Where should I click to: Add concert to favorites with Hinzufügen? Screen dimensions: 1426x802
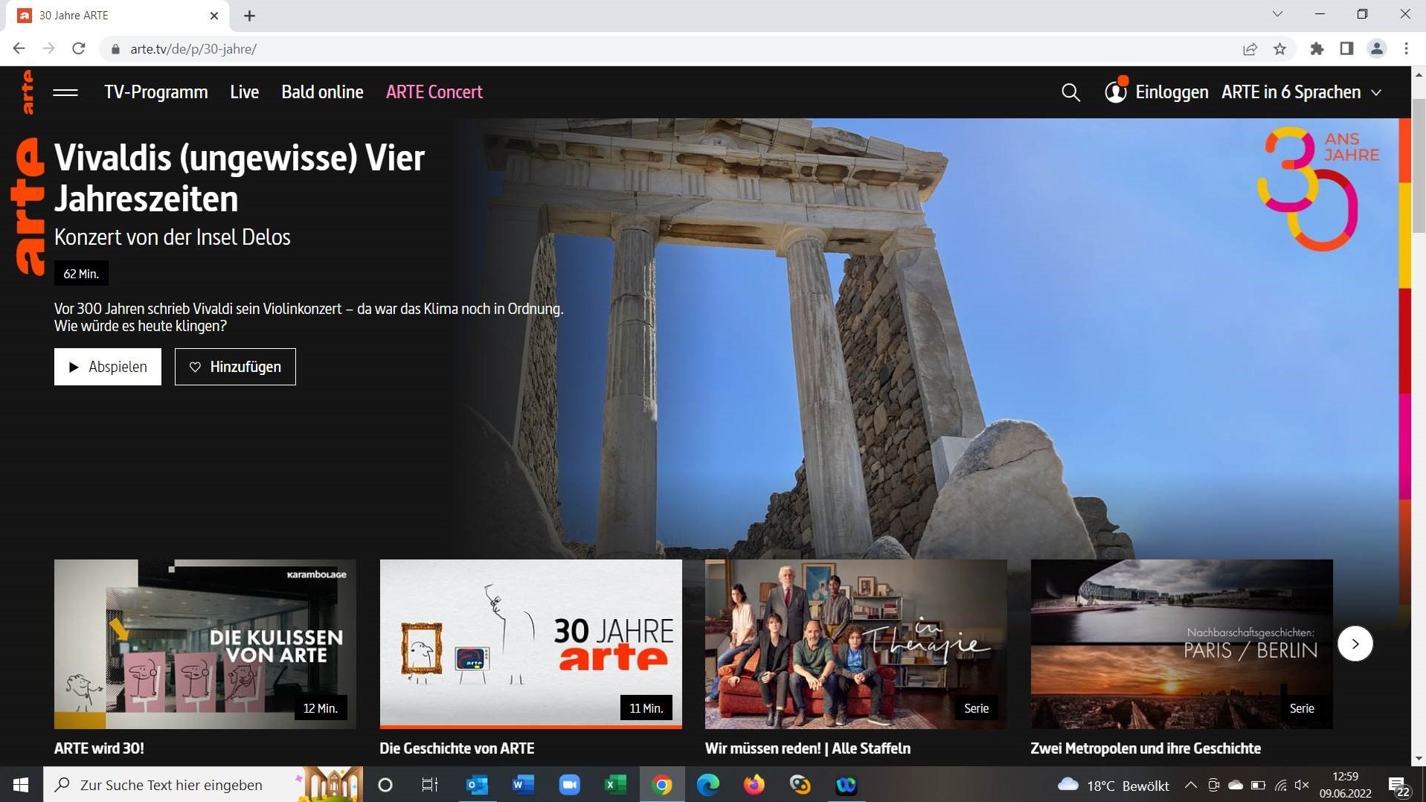point(235,367)
